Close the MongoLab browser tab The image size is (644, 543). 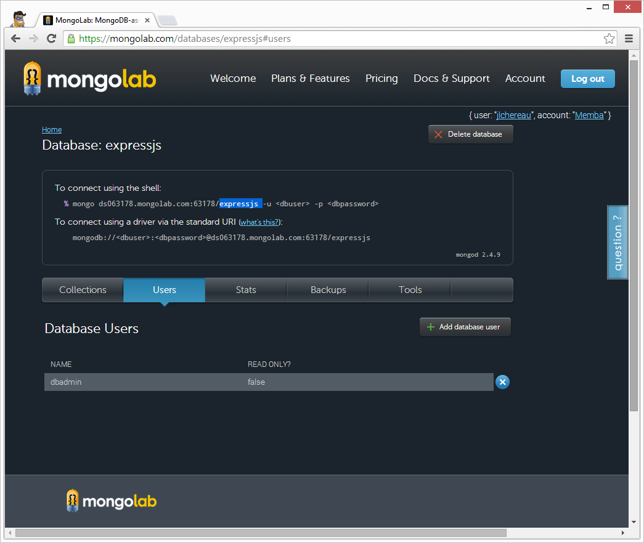147,20
